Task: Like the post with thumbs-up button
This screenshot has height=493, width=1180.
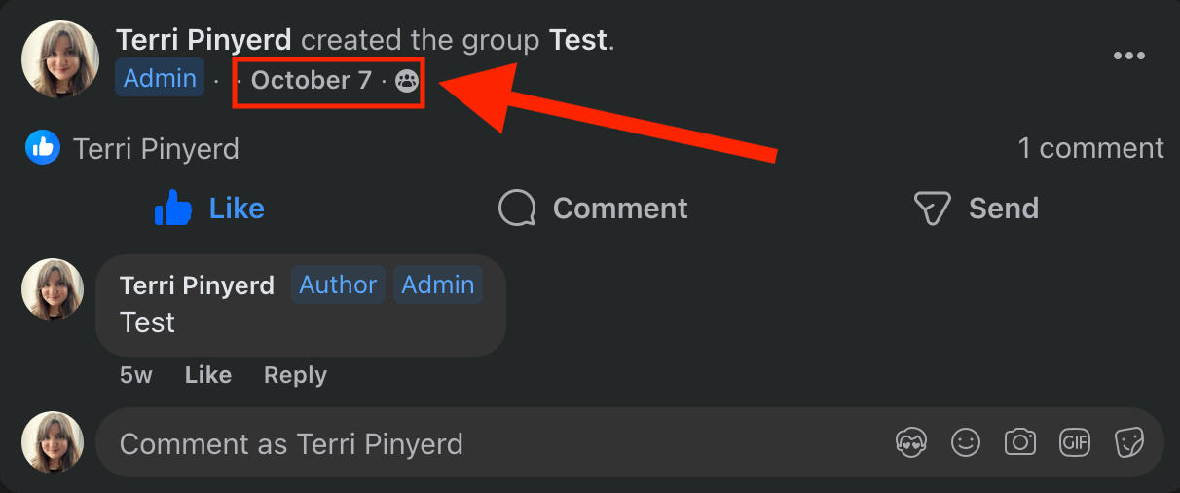Action: click(x=209, y=209)
